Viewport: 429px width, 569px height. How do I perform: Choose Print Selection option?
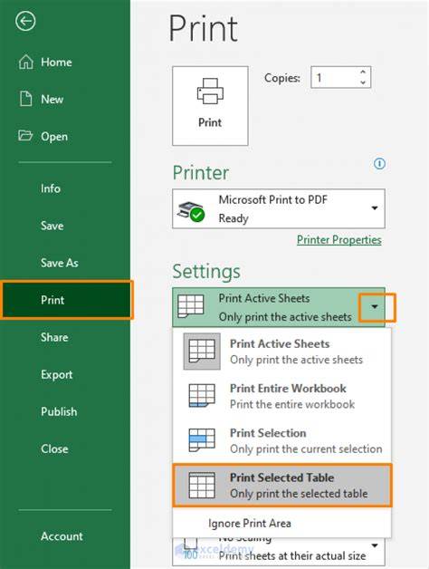pos(281,440)
